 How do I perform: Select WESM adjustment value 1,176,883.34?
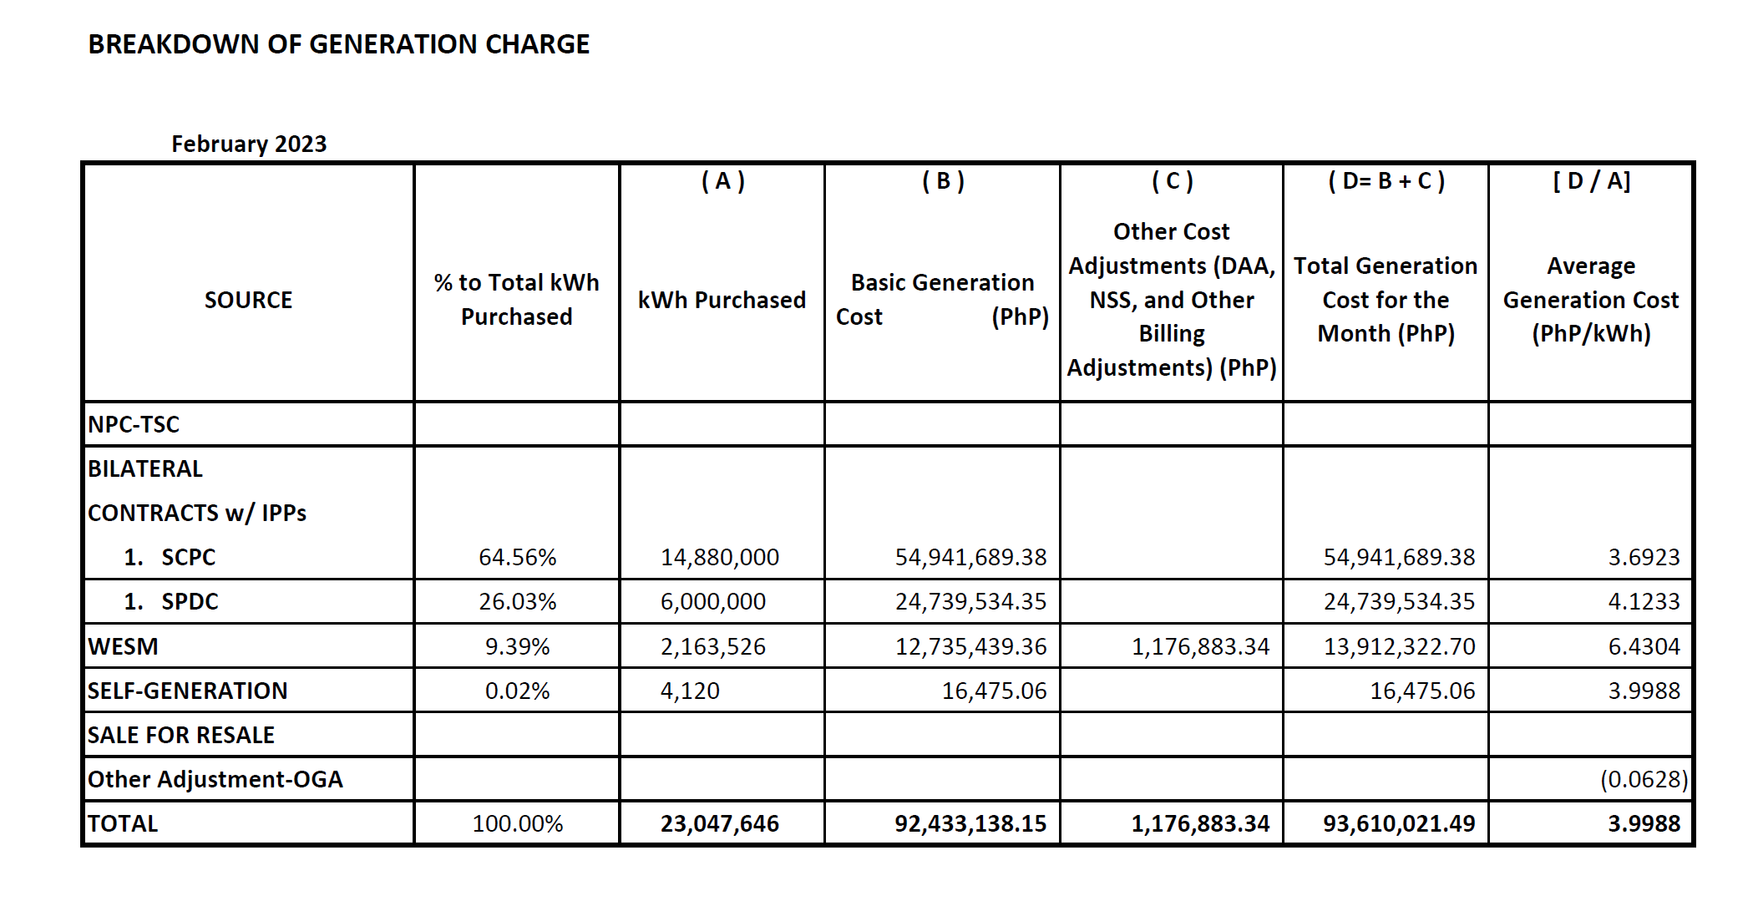(1200, 646)
